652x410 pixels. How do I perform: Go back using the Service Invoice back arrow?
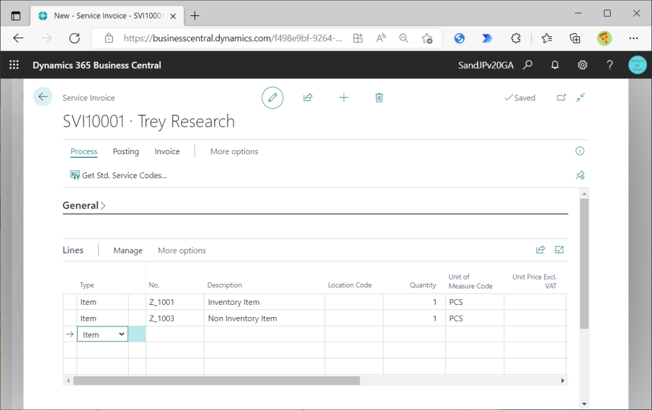coord(43,97)
